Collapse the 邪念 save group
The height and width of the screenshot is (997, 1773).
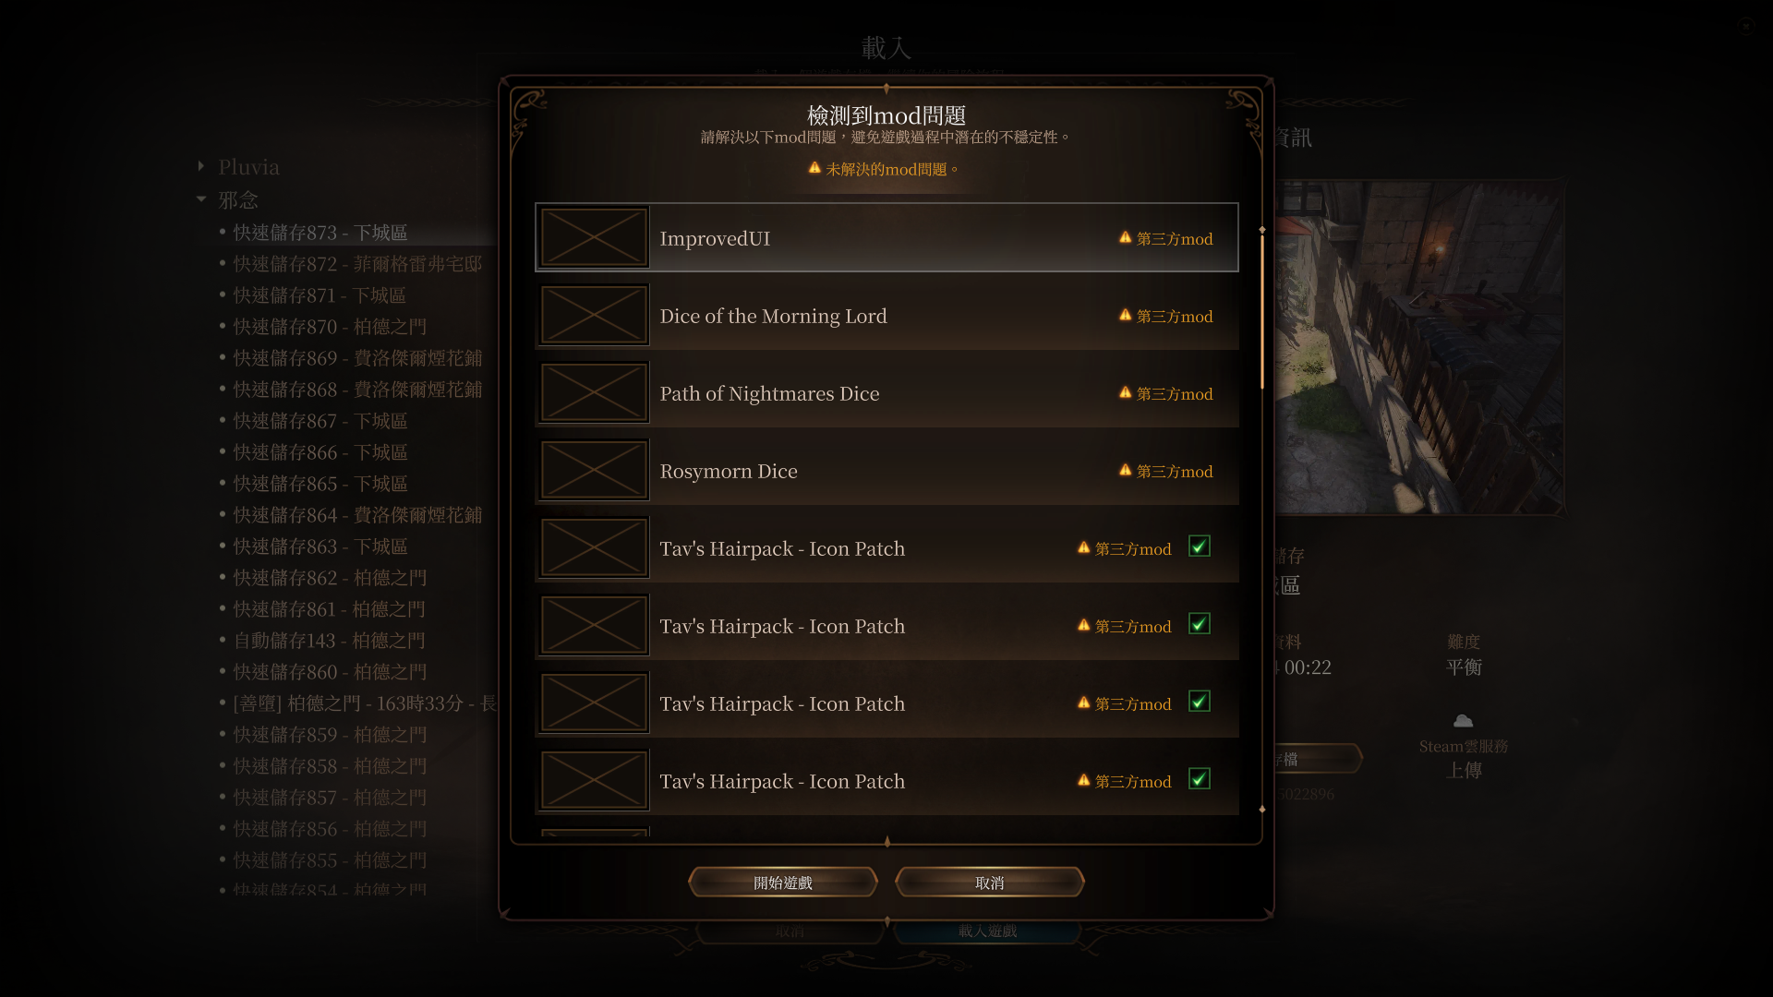(201, 198)
